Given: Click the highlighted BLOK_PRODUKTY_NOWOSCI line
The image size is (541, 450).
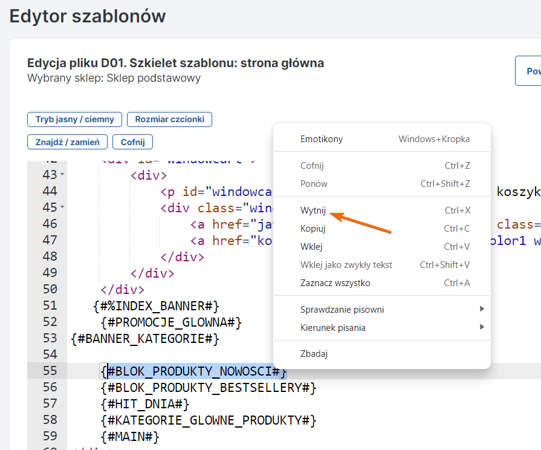Looking at the screenshot, I should pyautogui.click(x=193, y=371).
